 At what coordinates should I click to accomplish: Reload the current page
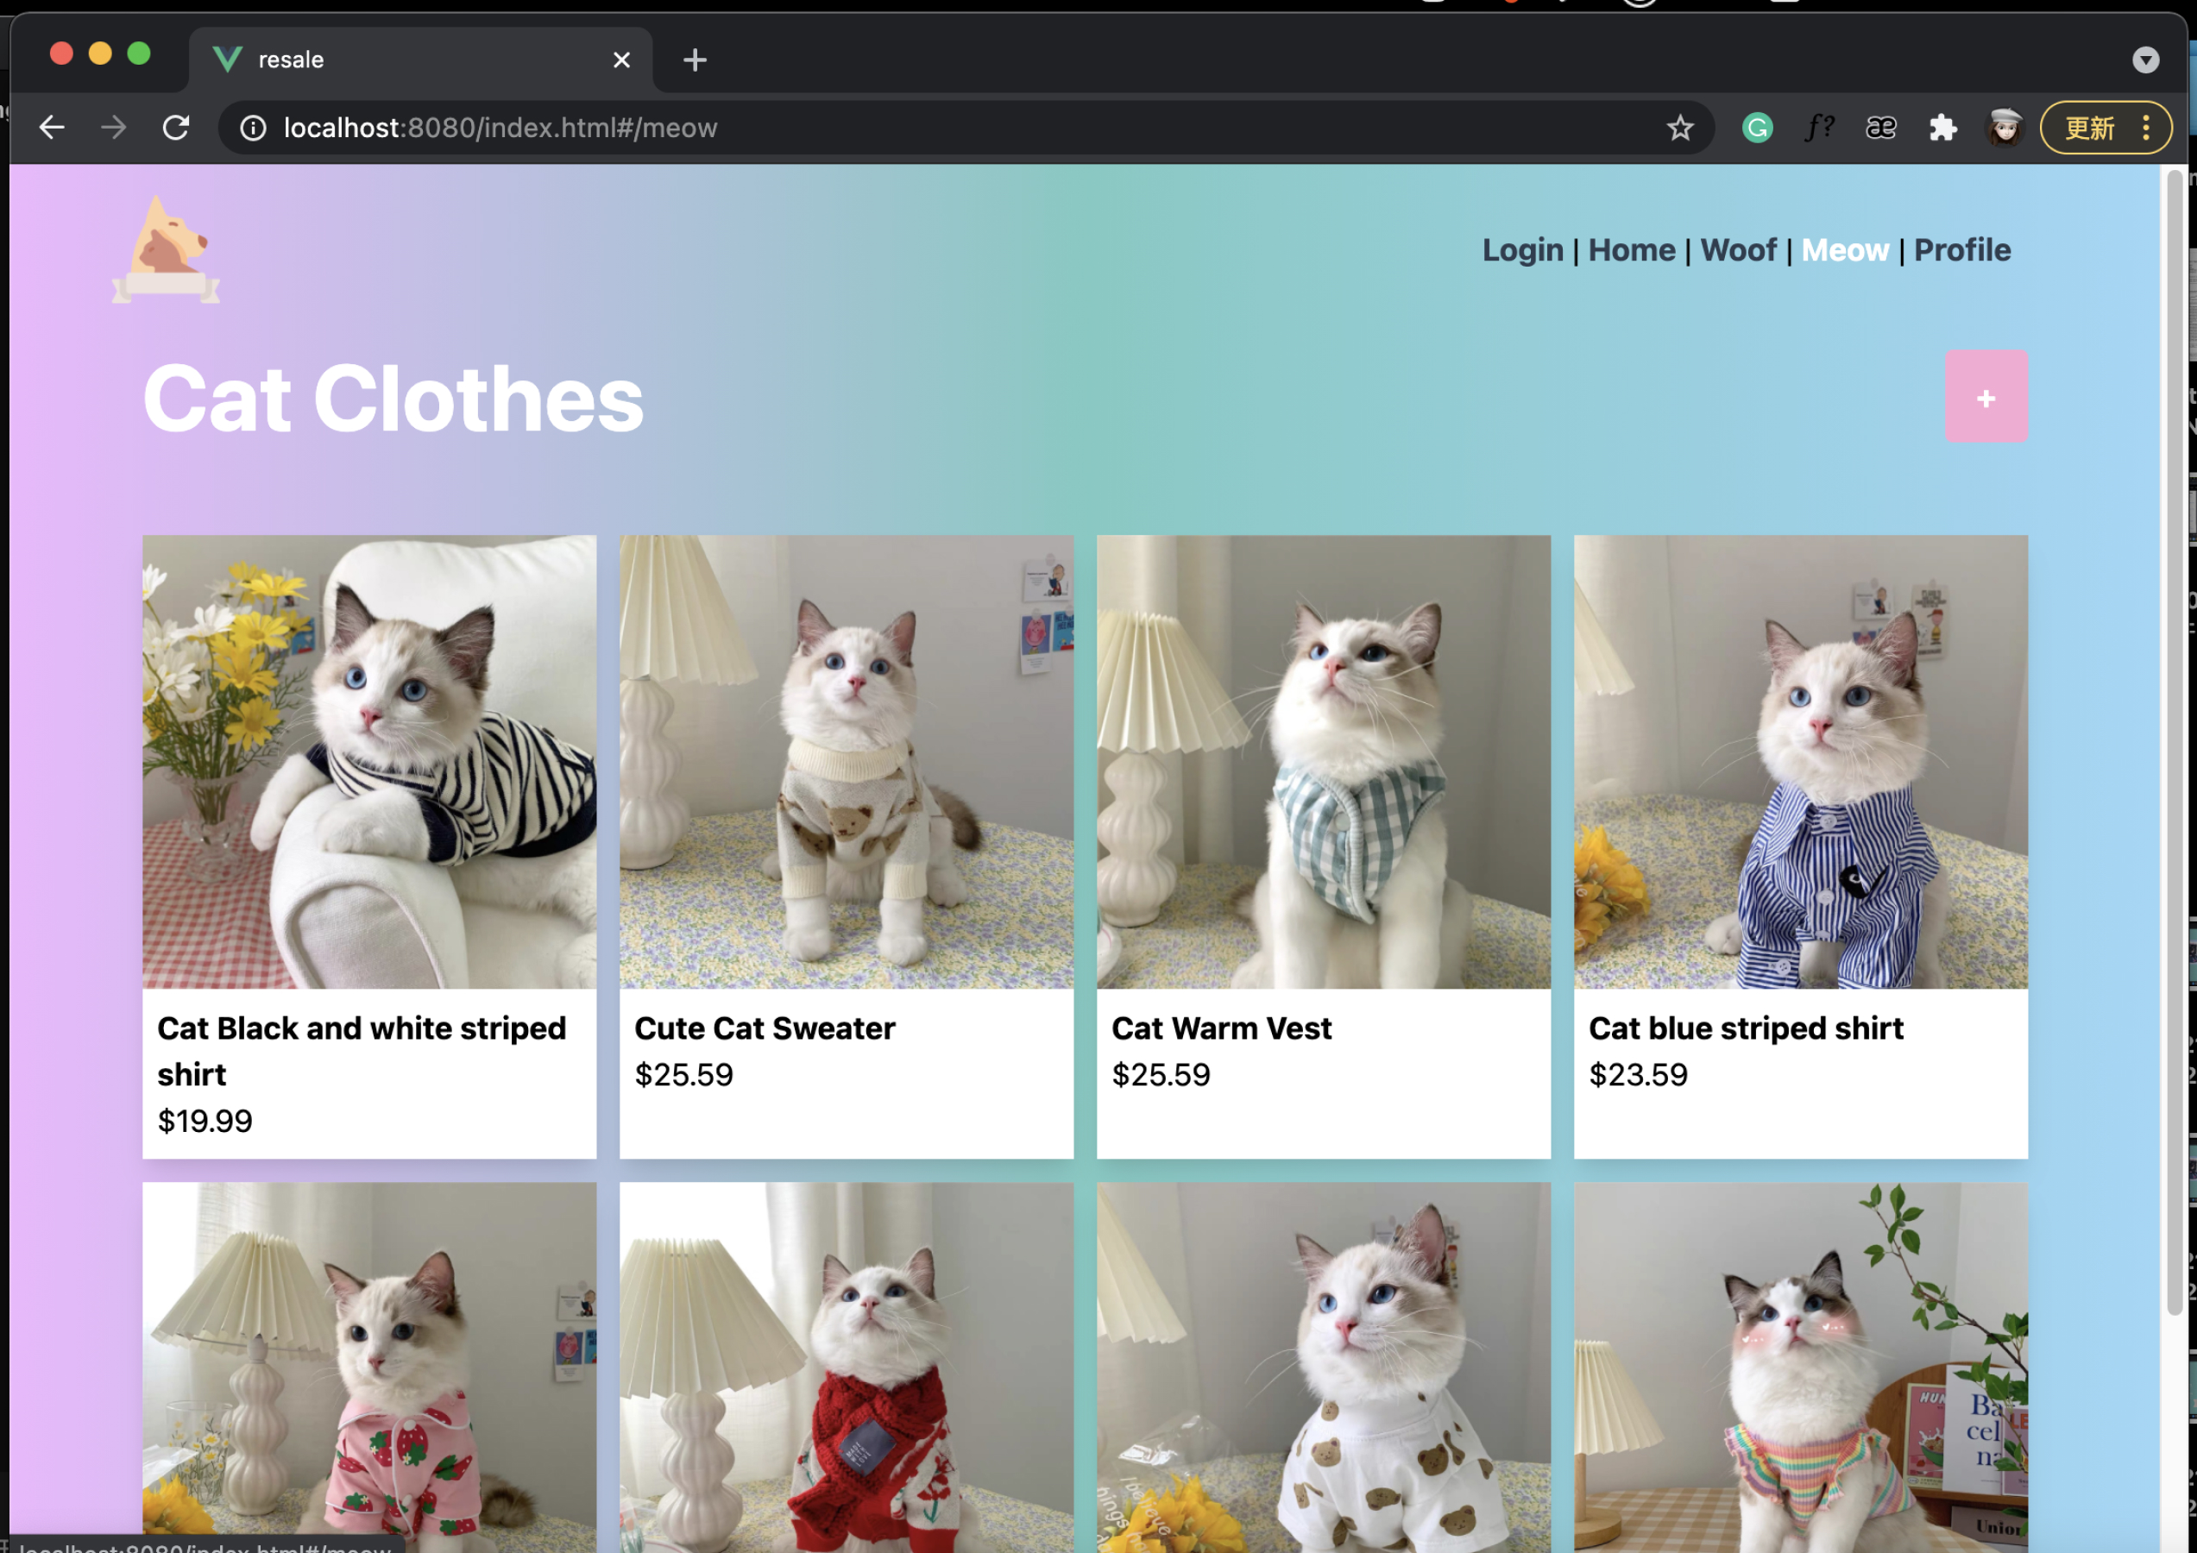tap(176, 128)
